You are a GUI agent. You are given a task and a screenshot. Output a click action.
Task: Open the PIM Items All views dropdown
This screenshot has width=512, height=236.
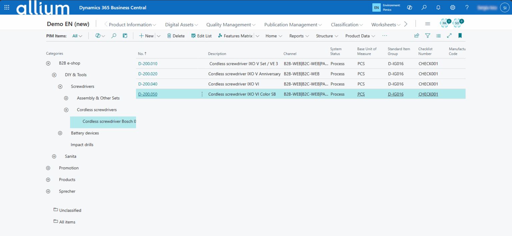point(77,36)
